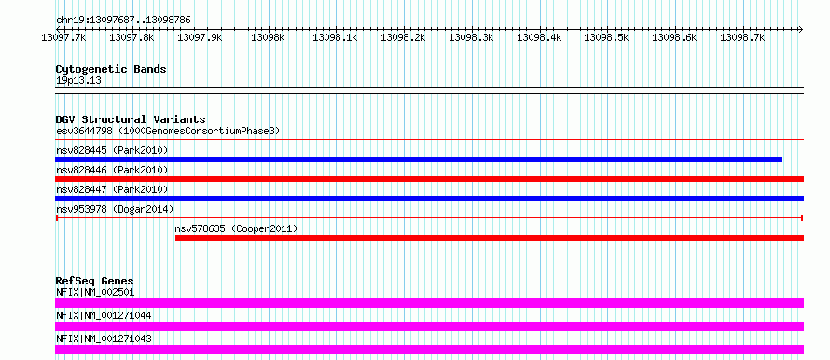Viewport: 830px width, 360px height.
Task: Select the 13098.5k ruler tick label
Action: pyautogui.click(x=606, y=37)
